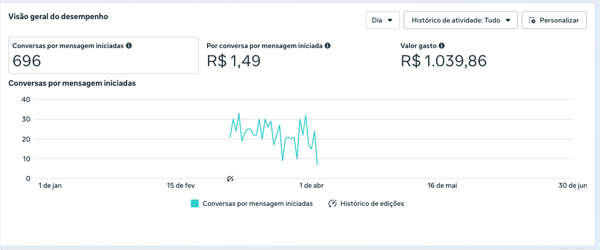Open Histórico de atividade: Tudo dropdown
Screen dimensions: 600x250
click(461, 20)
